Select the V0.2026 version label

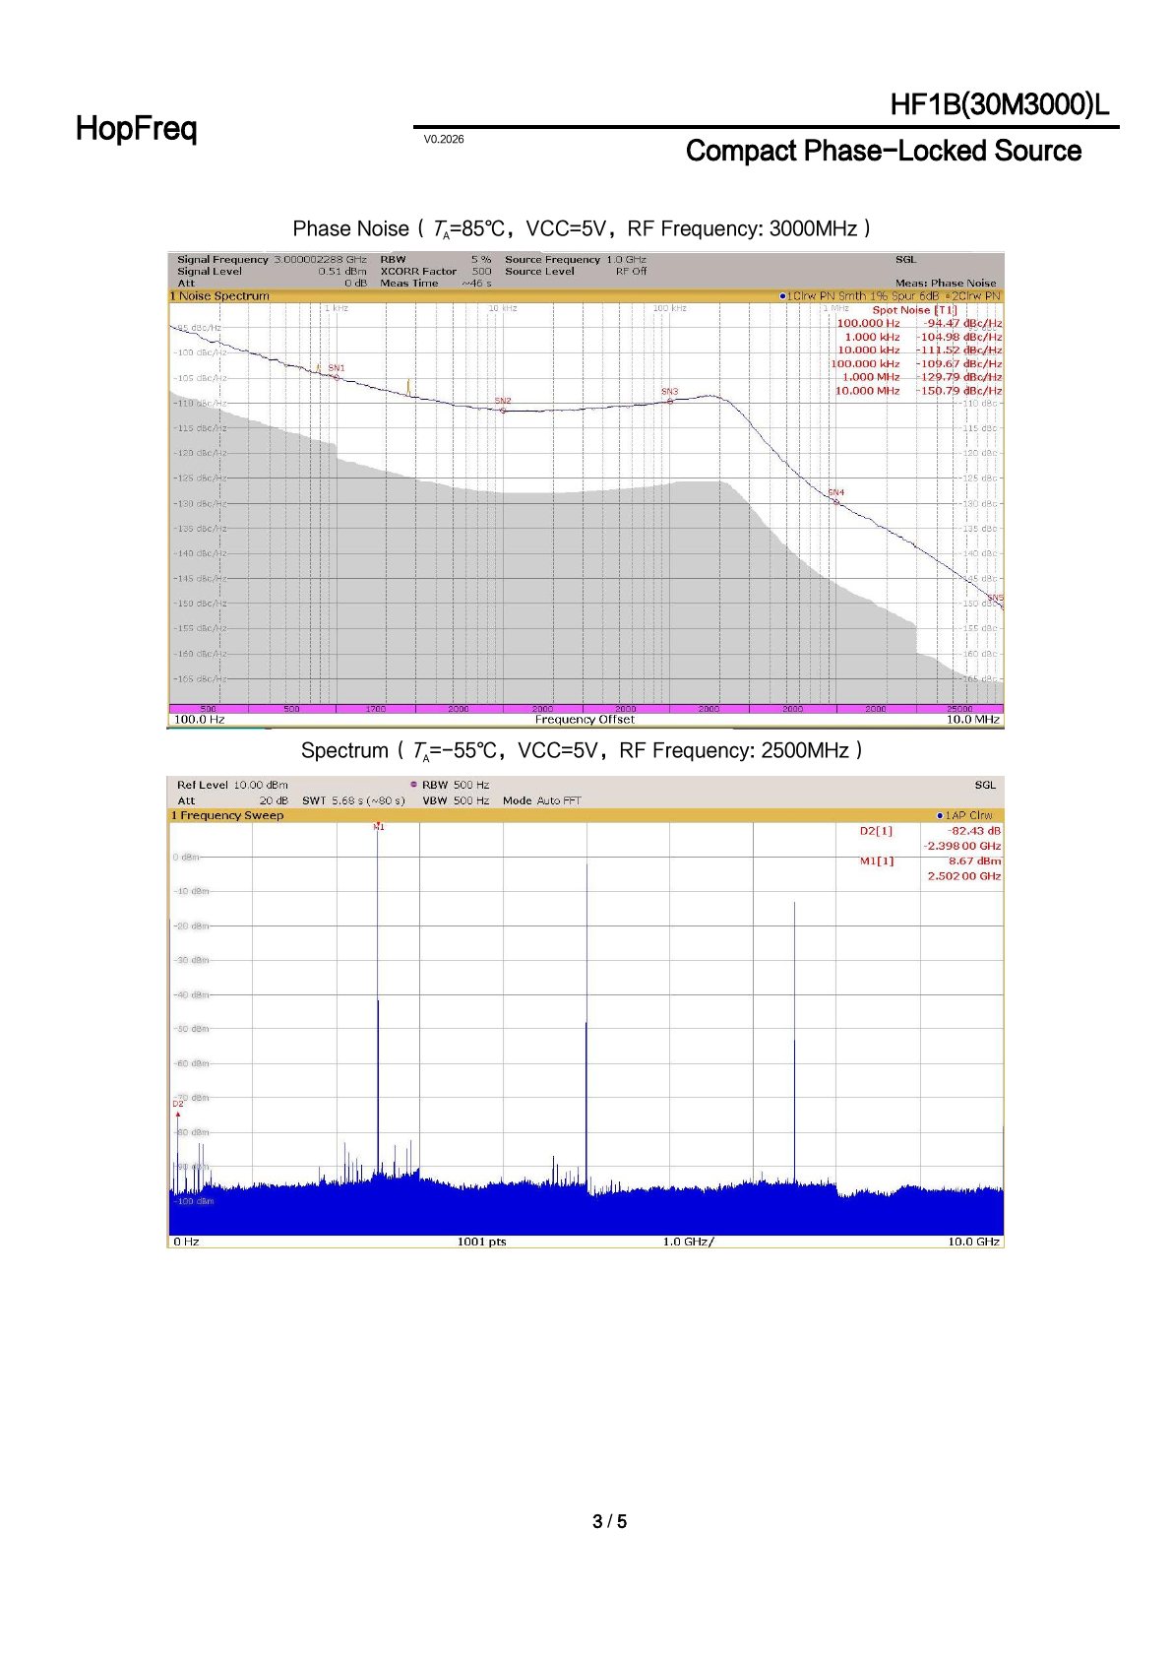tap(444, 139)
